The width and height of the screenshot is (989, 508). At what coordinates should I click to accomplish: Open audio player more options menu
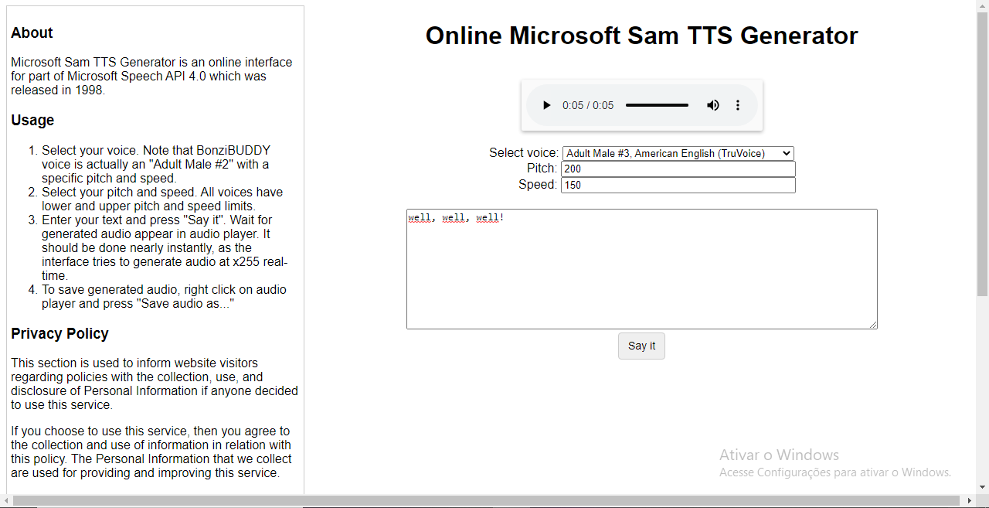(738, 105)
